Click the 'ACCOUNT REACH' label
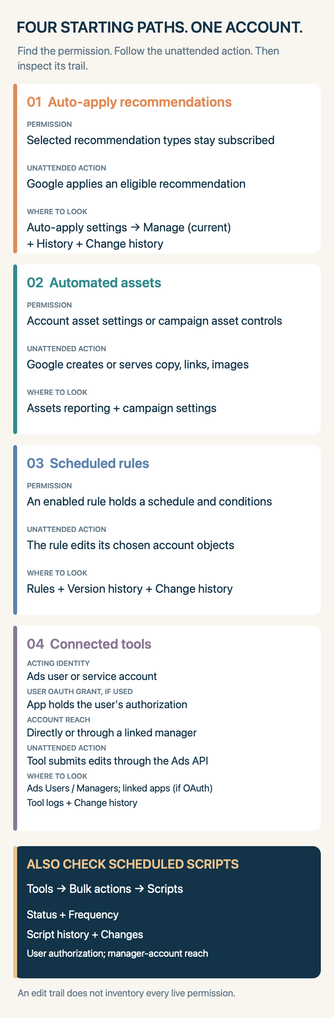The width and height of the screenshot is (334, 1018). [x=58, y=720]
